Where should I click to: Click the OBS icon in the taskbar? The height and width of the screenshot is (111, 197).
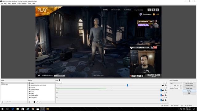click(43, 109)
